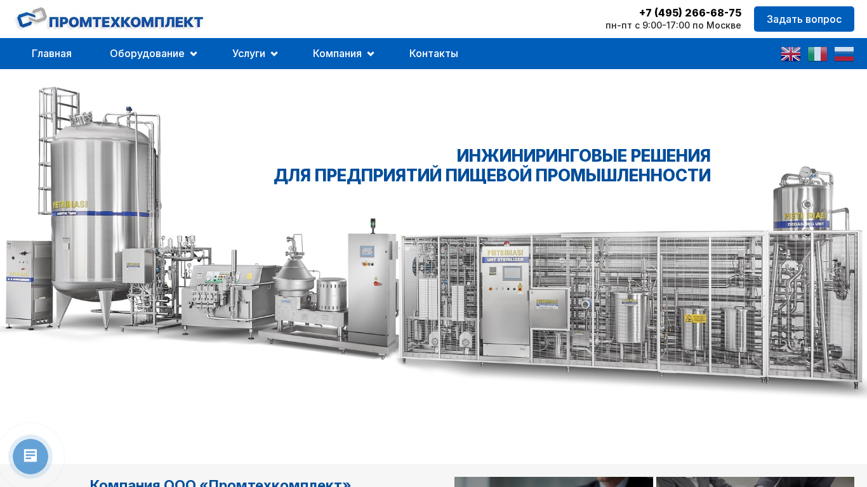Expand the Услуги dropdown arrow
The image size is (867, 487).
pos(274,54)
